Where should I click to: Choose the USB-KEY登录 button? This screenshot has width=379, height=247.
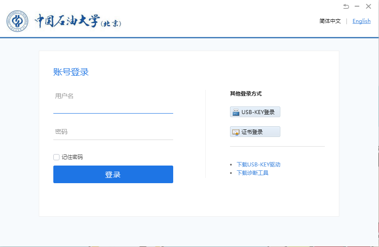coord(255,112)
